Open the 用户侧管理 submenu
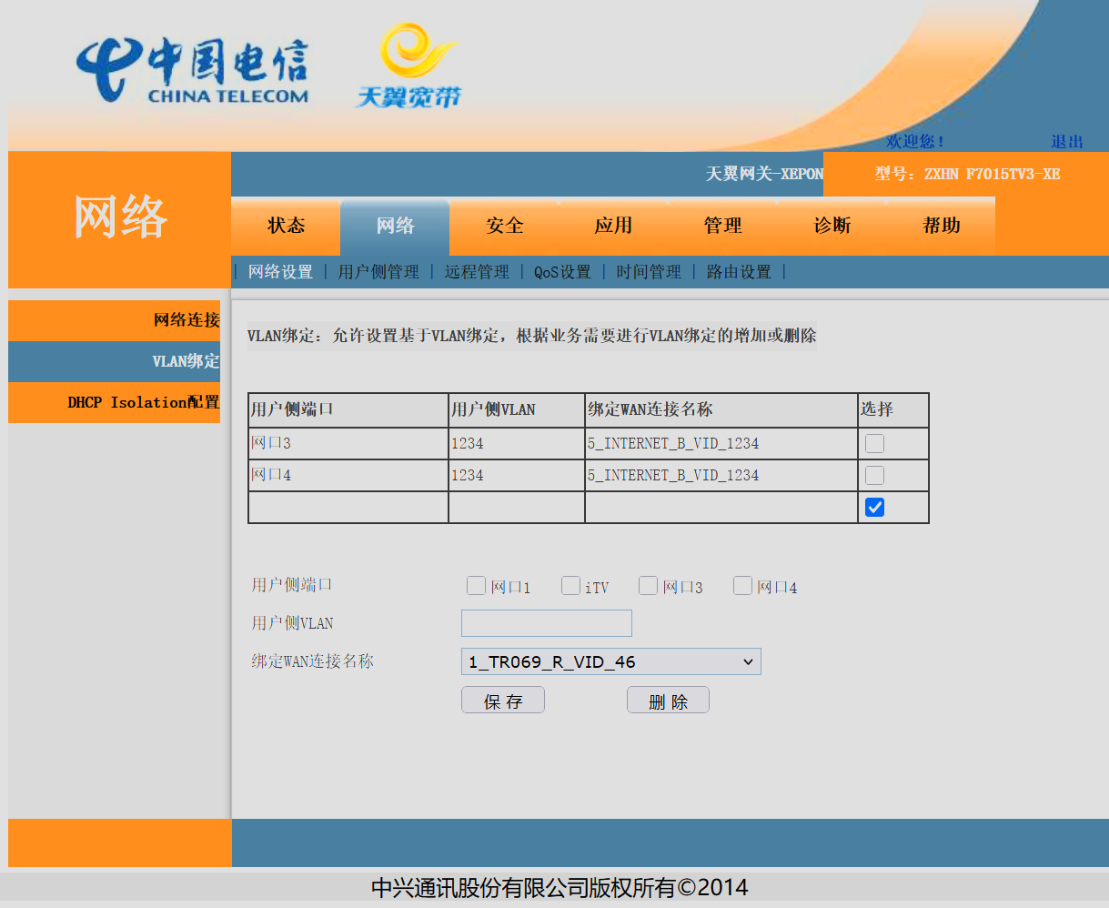The image size is (1109, 908). [378, 272]
